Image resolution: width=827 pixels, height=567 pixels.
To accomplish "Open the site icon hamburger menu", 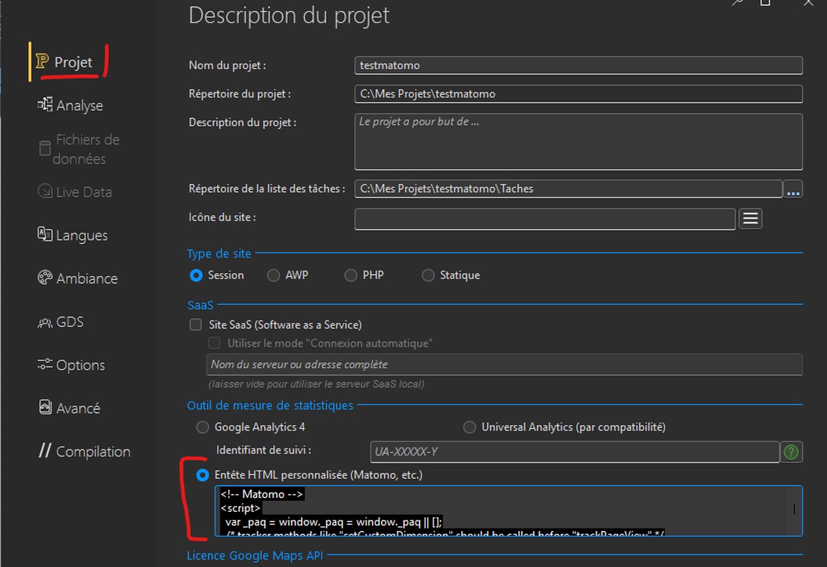I will pyautogui.click(x=751, y=218).
